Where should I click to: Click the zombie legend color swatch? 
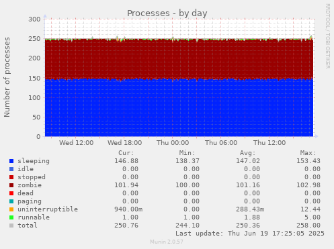coord(11,185)
